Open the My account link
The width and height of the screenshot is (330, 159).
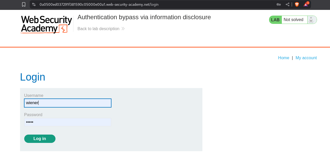click(306, 58)
